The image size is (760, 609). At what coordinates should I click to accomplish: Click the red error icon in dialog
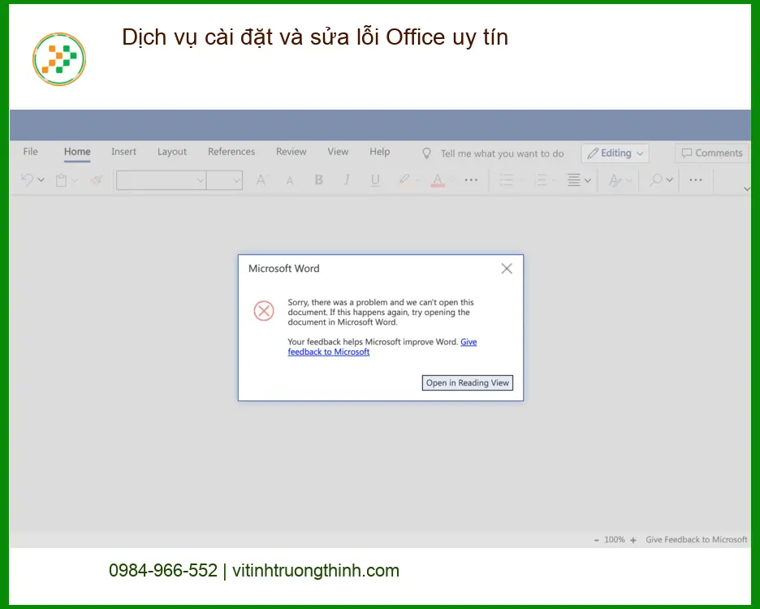coord(264,311)
